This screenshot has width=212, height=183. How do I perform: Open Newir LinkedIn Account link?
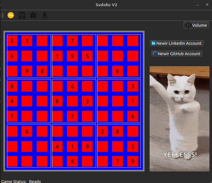(177, 43)
